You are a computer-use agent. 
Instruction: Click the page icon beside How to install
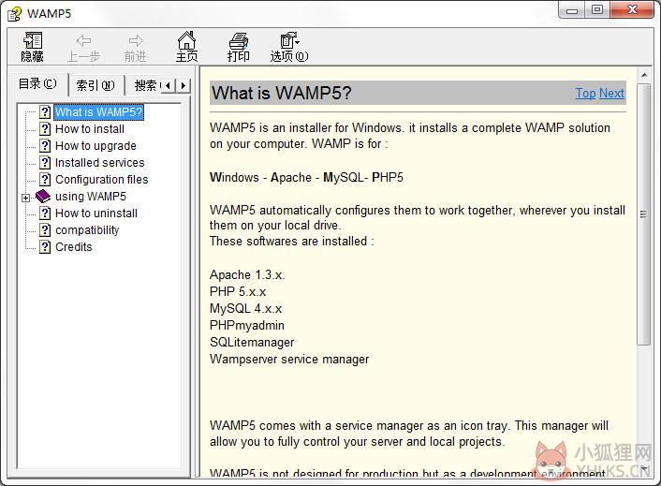(x=45, y=128)
